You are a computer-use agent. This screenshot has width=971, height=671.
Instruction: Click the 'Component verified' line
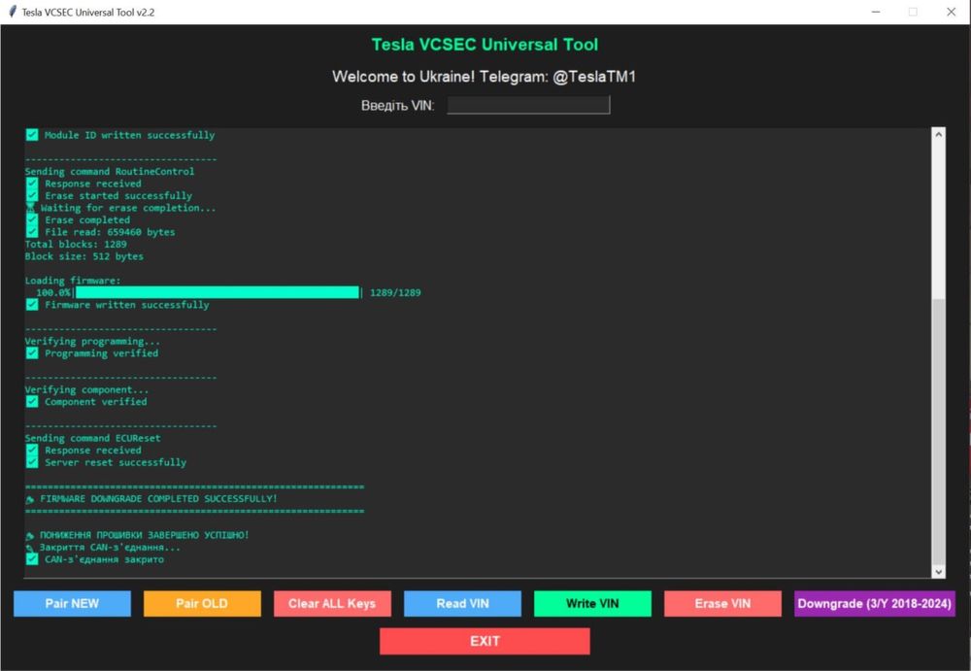click(x=96, y=402)
